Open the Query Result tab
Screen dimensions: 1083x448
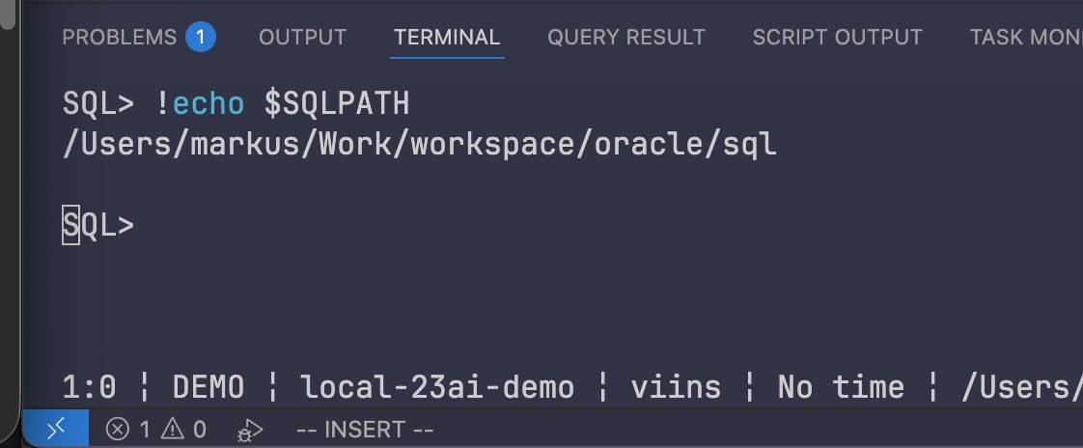click(x=626, y=38)
